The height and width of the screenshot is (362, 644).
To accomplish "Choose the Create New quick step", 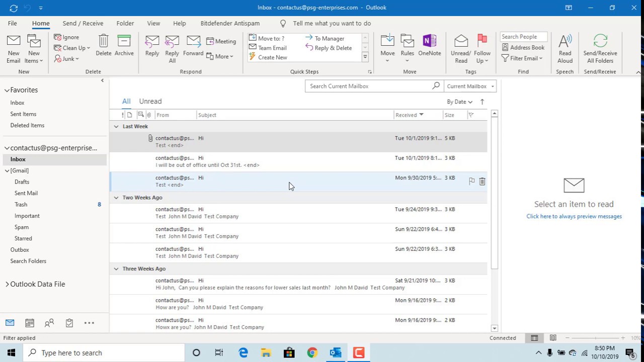I will tap(268, 57).
